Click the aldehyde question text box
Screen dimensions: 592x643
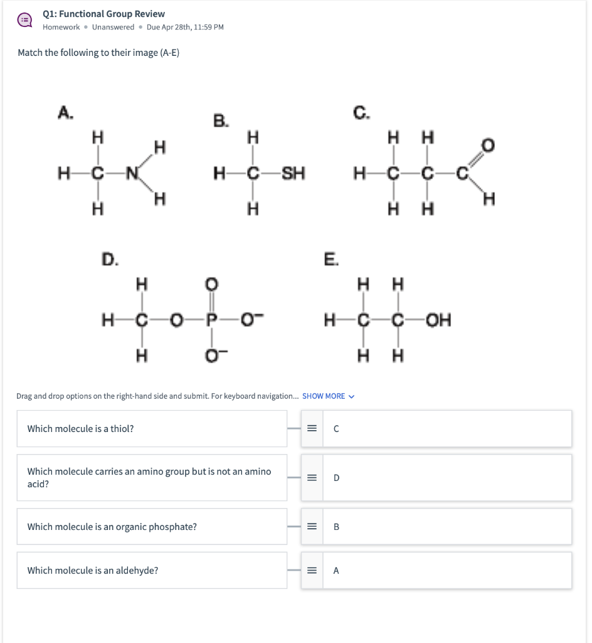coord(151,570)
